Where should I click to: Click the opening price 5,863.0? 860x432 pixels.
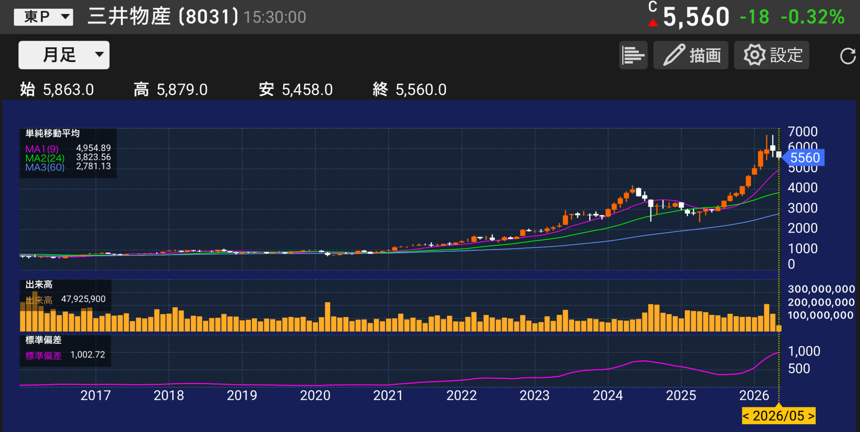pos(68,90)
